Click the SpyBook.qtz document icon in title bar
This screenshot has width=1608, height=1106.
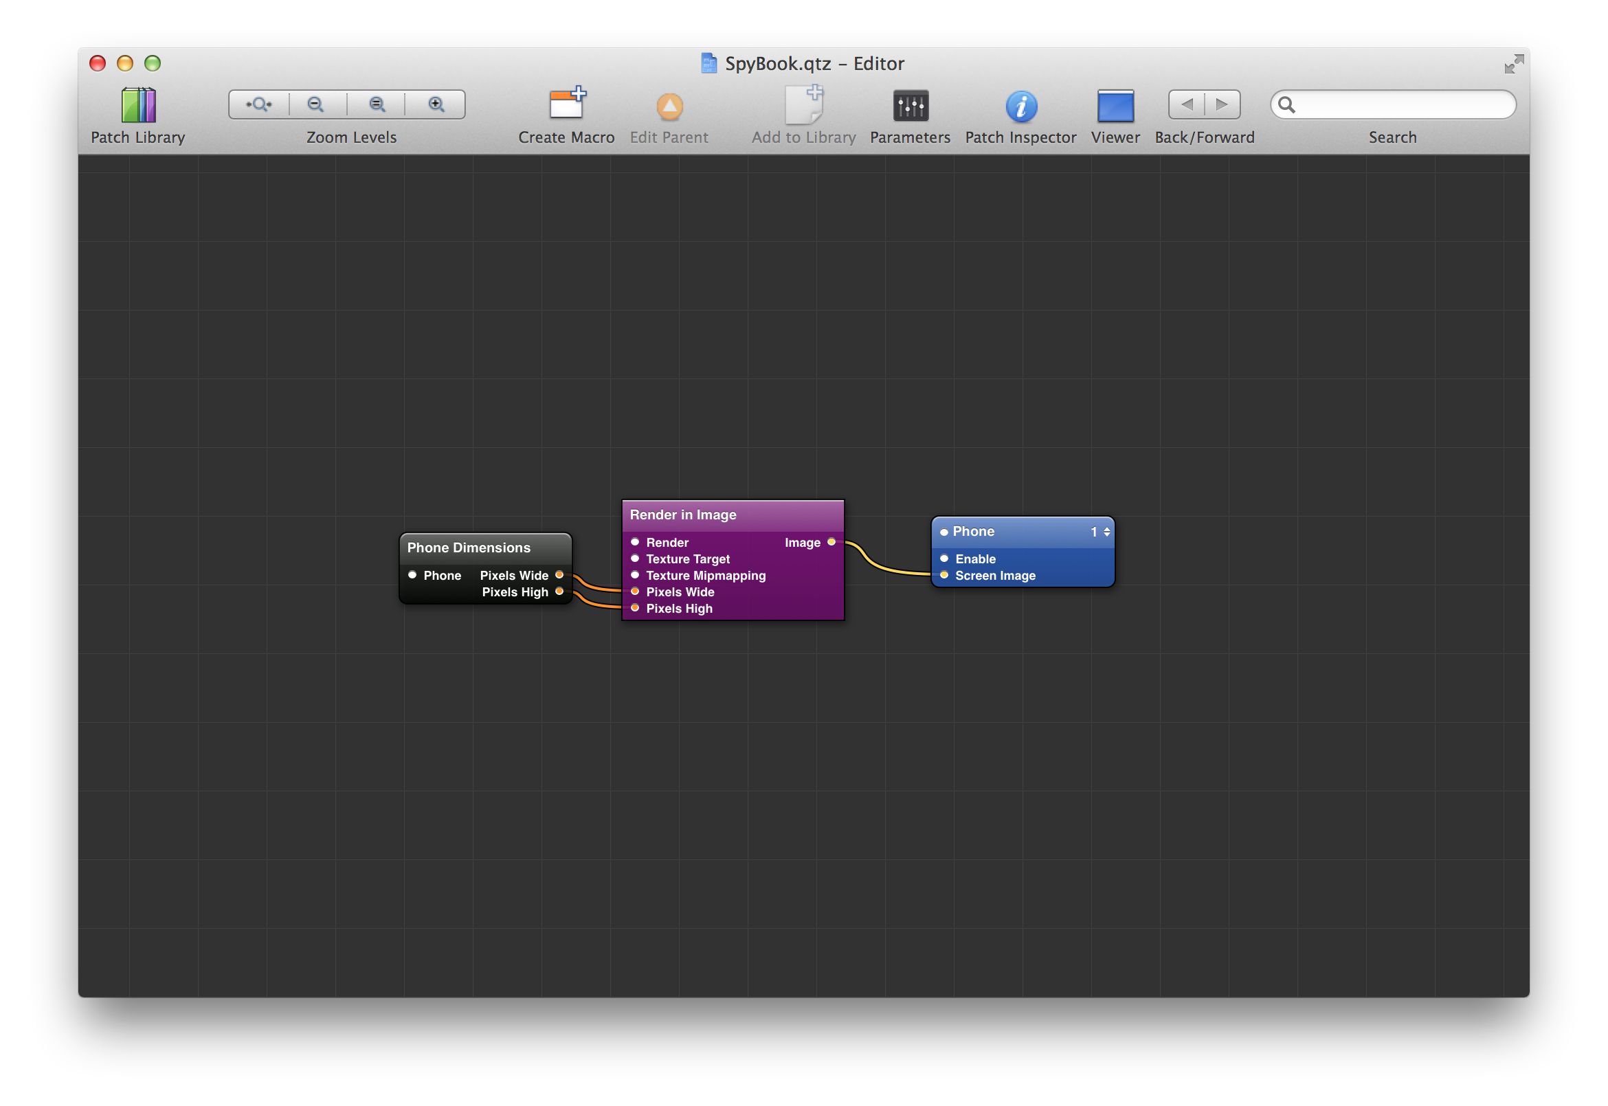(x=708, y=63)
